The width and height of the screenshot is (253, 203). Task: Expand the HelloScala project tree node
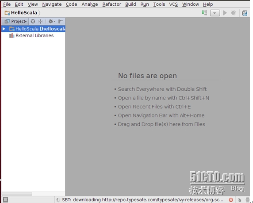4,29
